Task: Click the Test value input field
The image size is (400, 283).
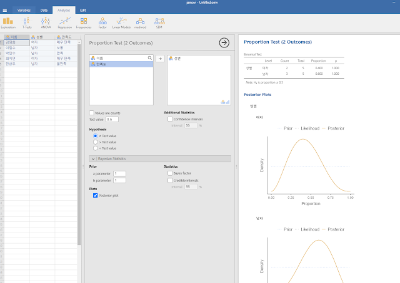Action: coord(112,119)
